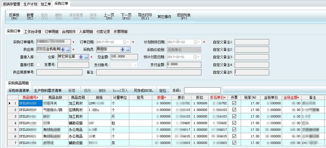The image size is (326, 148).
Task: Open the 付款记录 tab
Action: click(x=103, y=32)
